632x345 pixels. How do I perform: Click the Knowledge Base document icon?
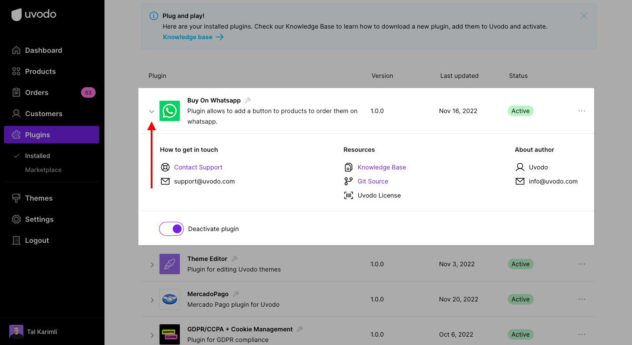(x=349, y=167)
